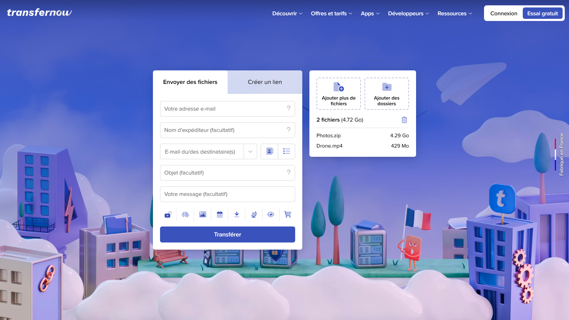Image resolution: width=569 pixels, height=320 pixels.
Task: Click the download arrow option icon
Action: 237,214
